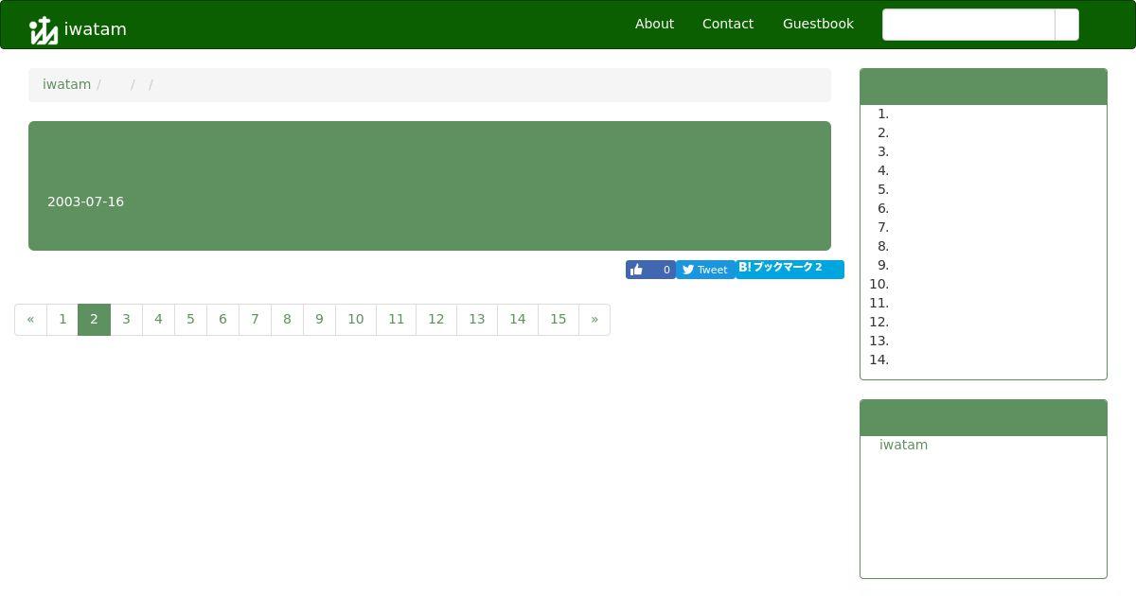Open the Contact page

tap(728, 24)
